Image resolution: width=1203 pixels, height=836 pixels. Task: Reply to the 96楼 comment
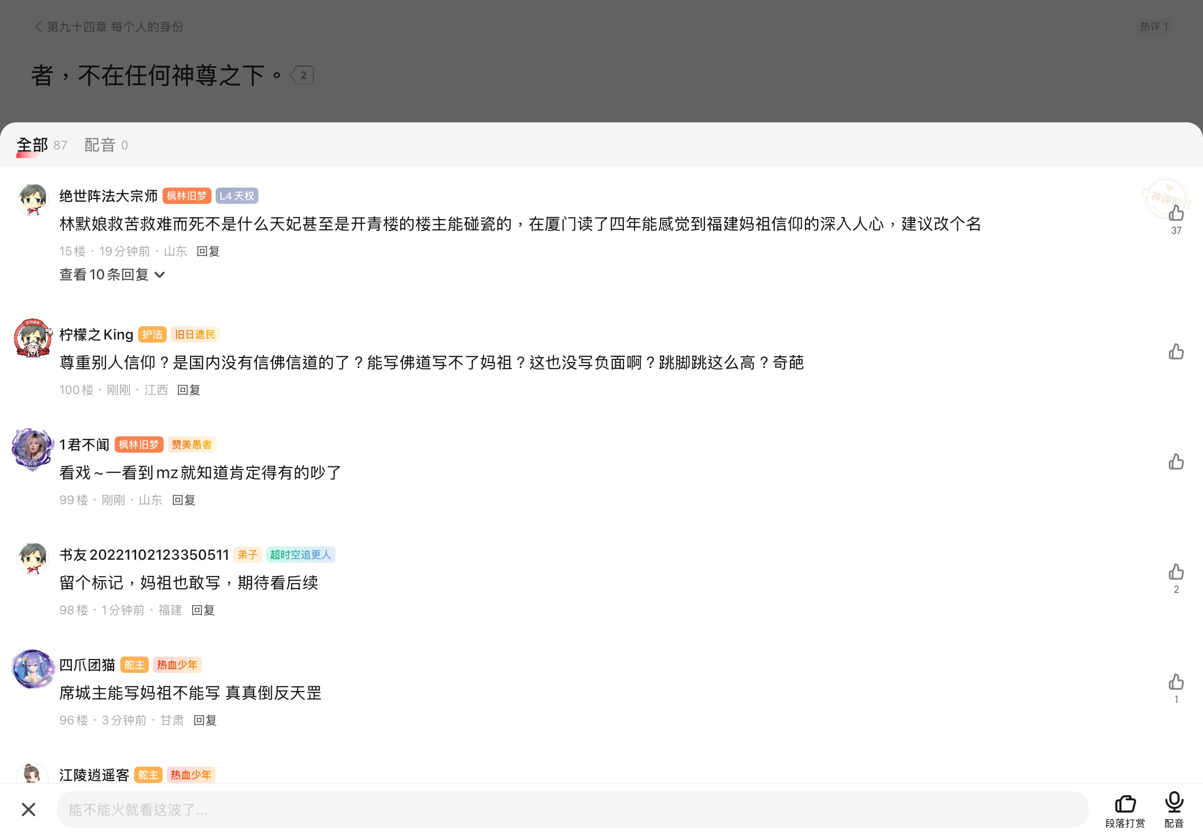(x=205, y=720)
